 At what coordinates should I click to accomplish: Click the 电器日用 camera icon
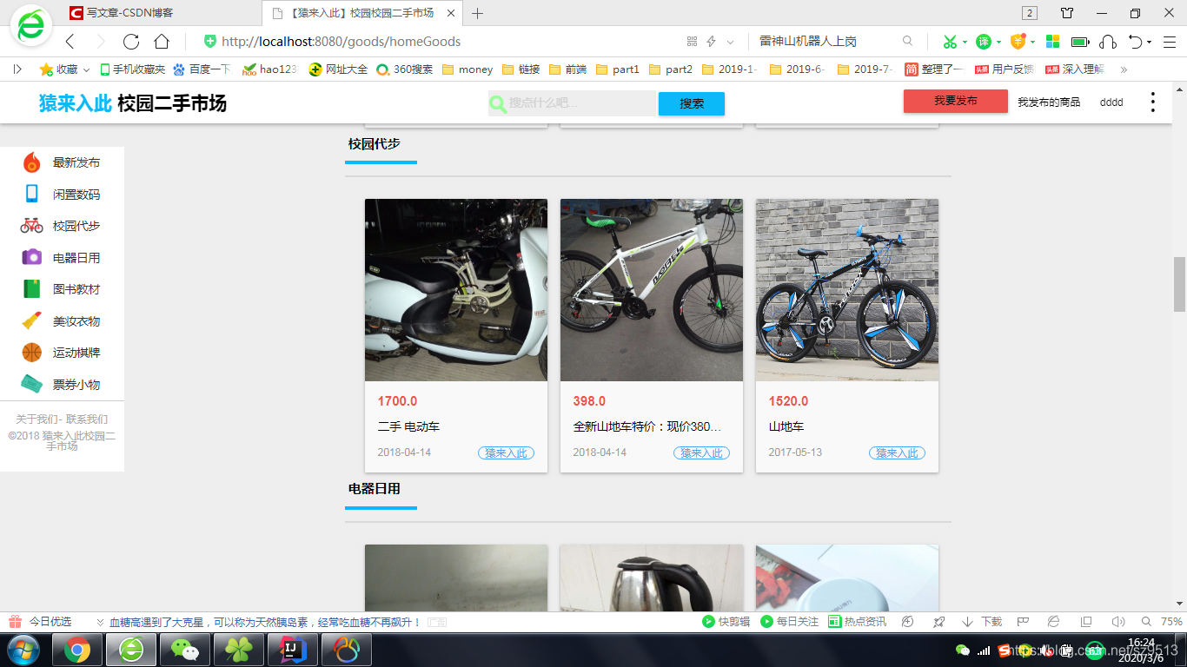(x=31, y=257)
